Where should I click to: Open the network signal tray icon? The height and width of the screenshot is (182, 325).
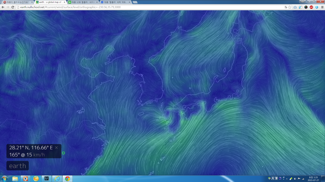tap(303, 179)
